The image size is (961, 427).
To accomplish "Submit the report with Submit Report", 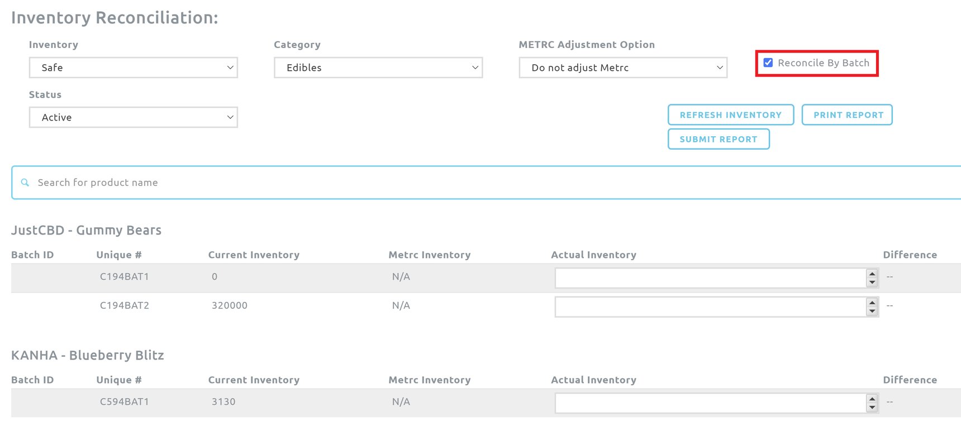I will pyautogui.click(x=718, y=140).
